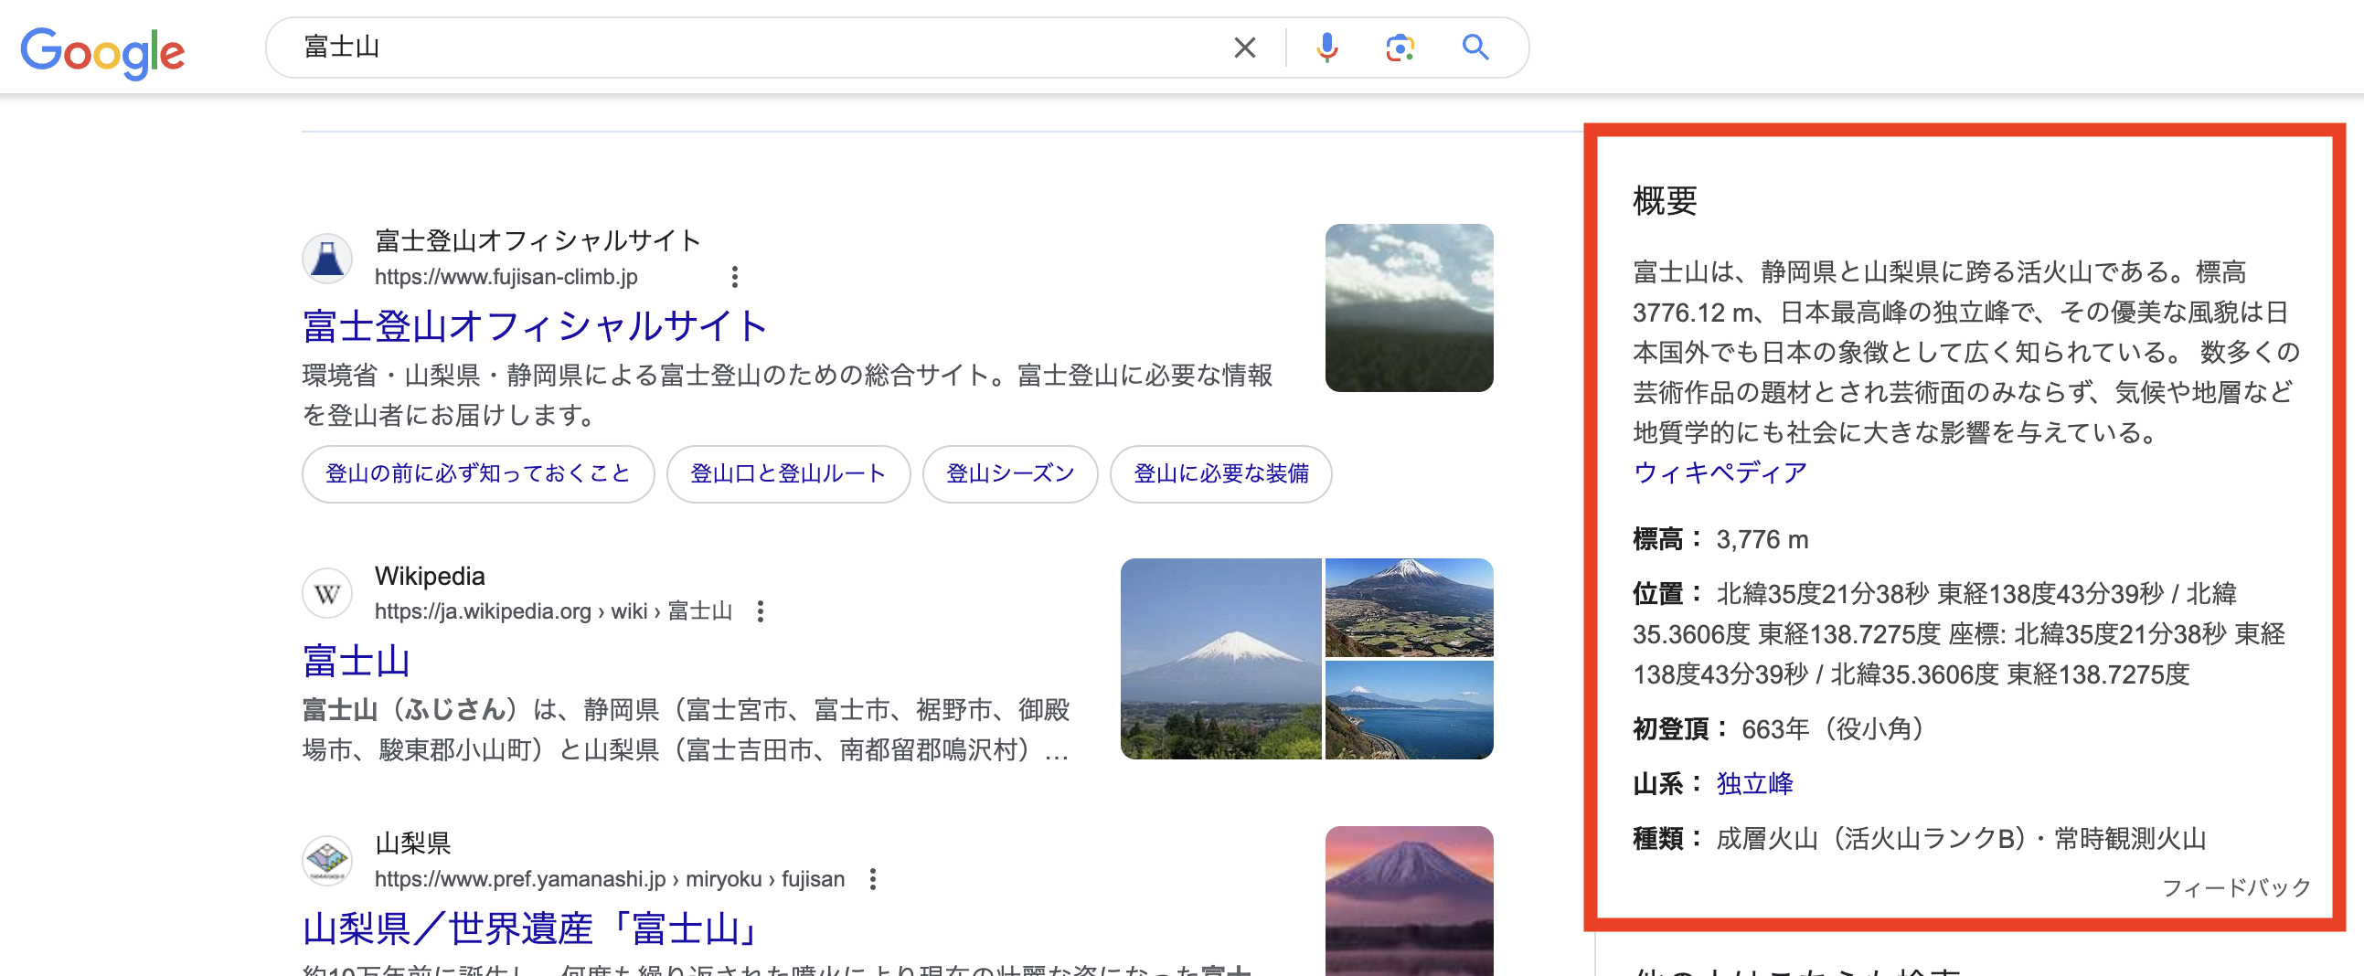
Task: Click the 概要 heading in knowledge panel
Action: 1665,200
